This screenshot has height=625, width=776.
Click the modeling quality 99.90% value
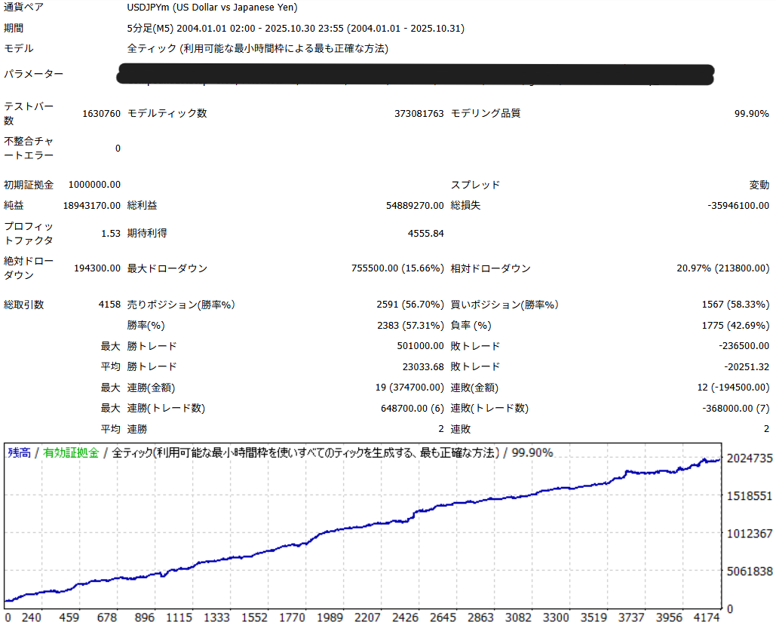tap(751, 114)
